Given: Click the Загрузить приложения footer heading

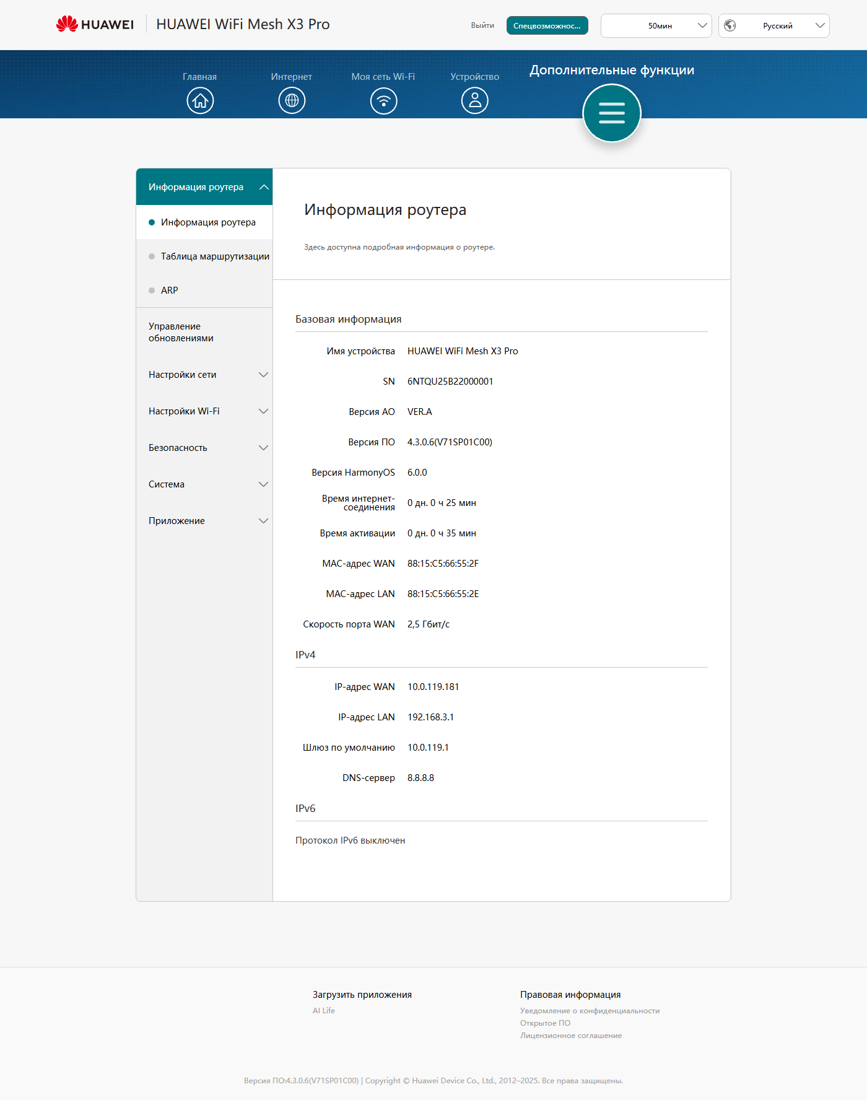Looking at the screenshot, I should point(362,995).
